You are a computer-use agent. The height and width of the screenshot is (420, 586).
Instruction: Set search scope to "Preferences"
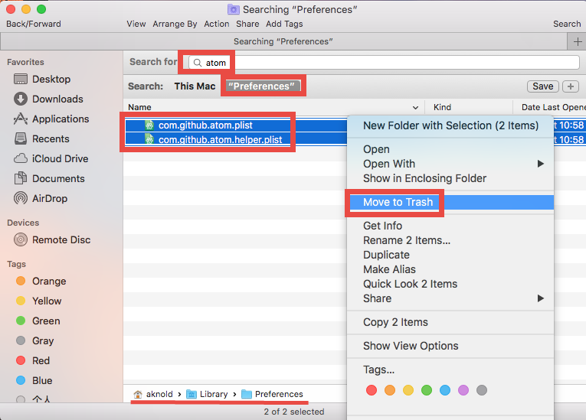[262, 86]
